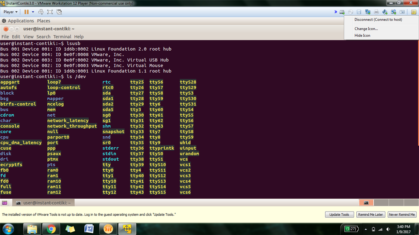Viewport: 419px width, 235px height.
Task: Click the floppy drive device icon
Action: (x=359, y=12)
